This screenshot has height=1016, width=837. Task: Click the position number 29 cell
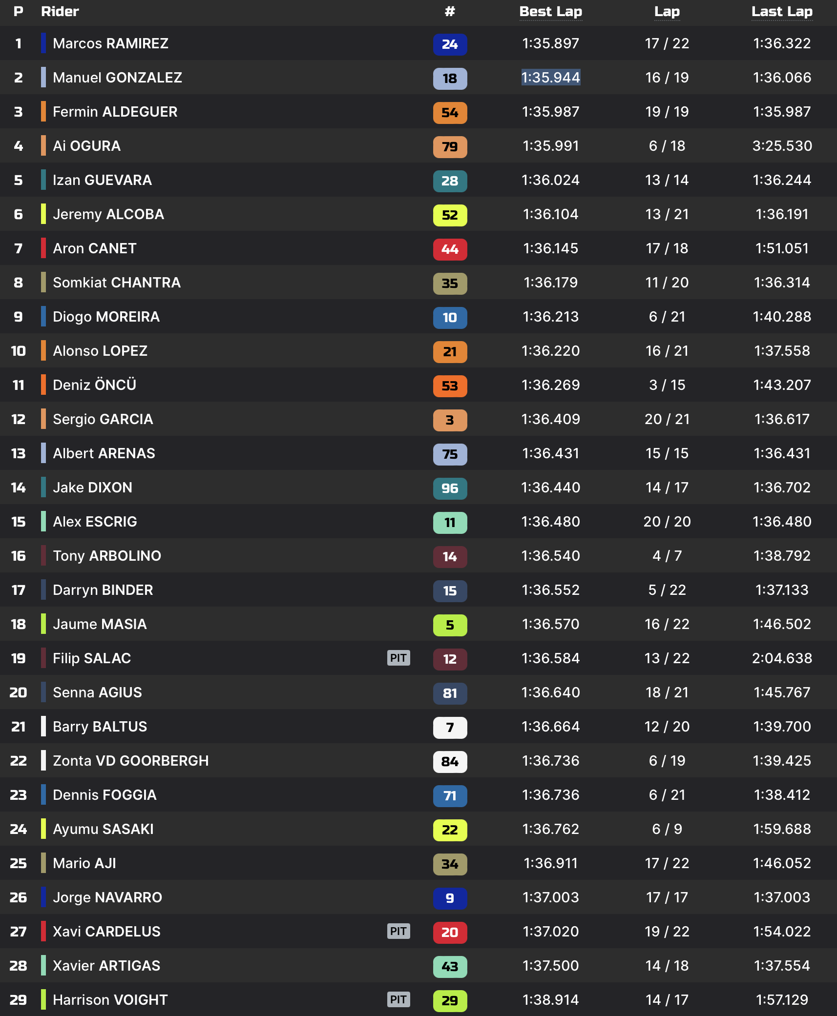pyautogui.click(x=18, y=1000)
